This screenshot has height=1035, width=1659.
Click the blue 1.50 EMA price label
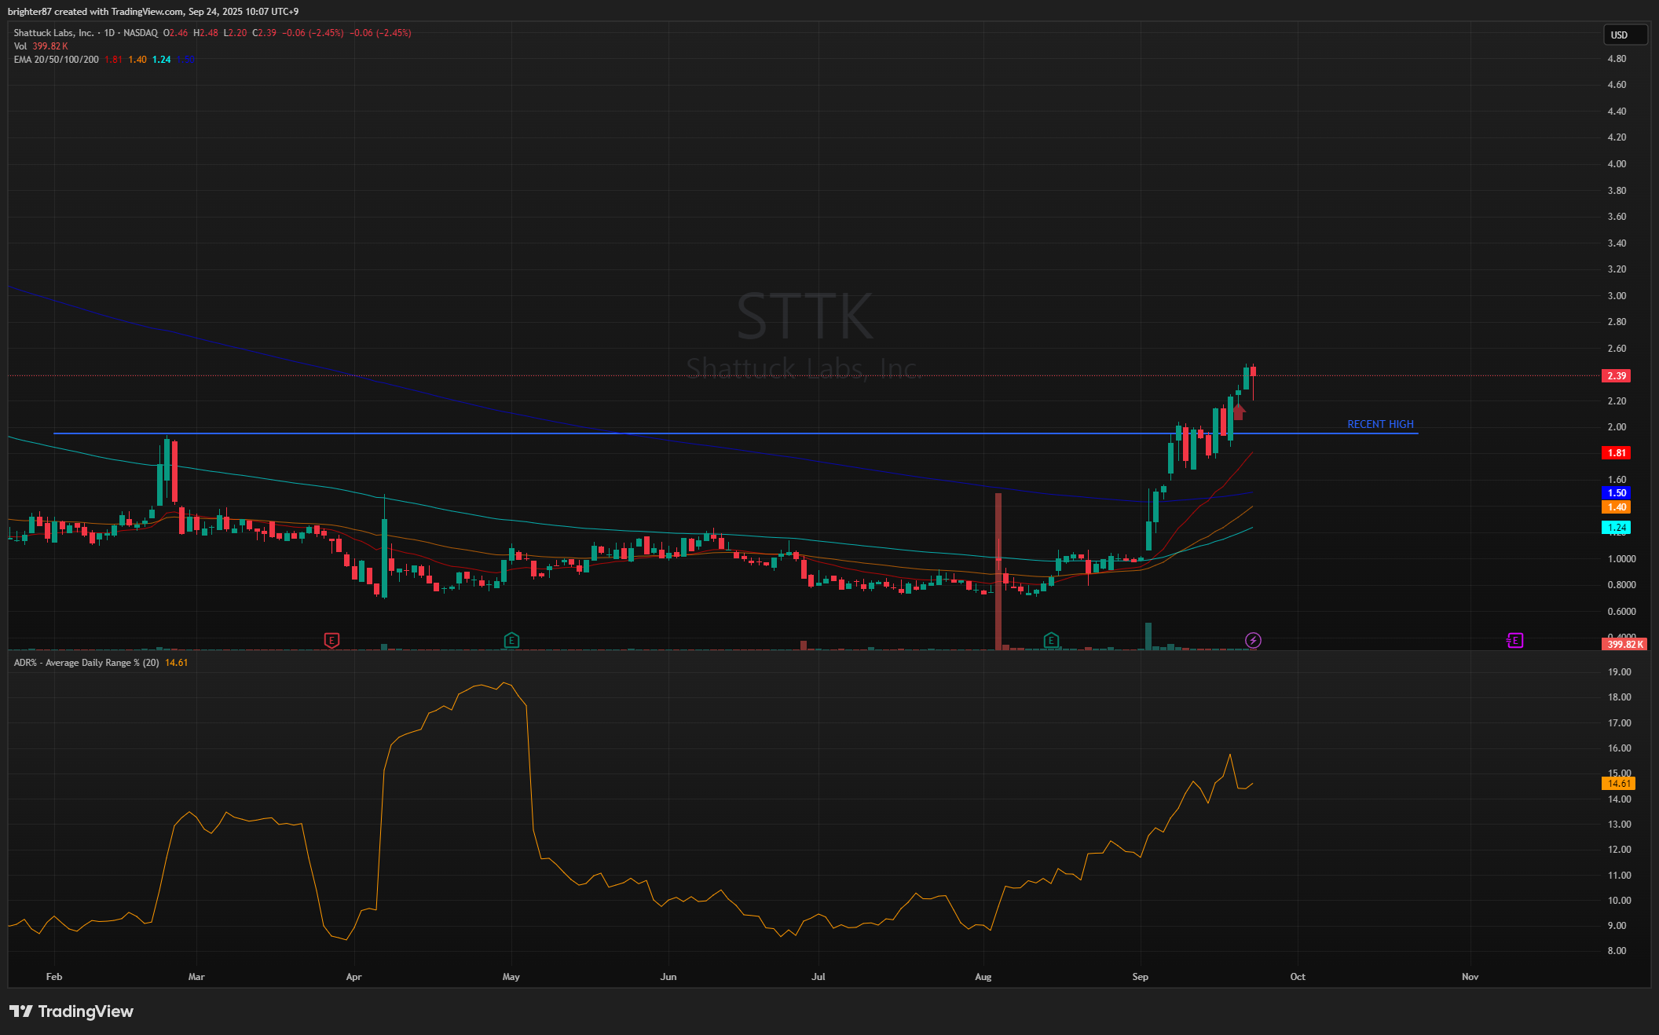1616,493
